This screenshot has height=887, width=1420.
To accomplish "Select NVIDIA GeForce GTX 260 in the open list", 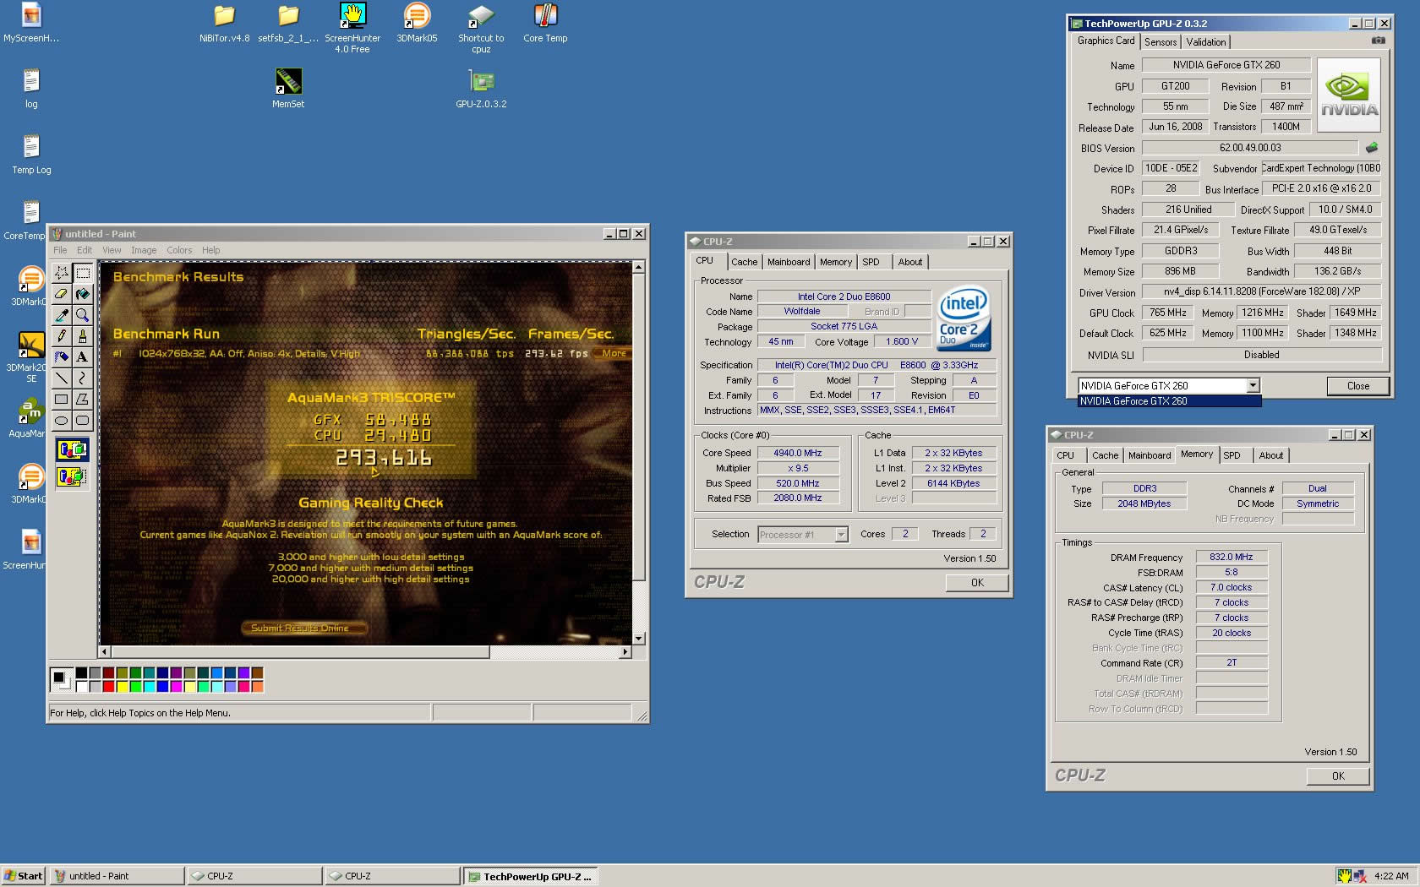I will tap(1169, 401).
